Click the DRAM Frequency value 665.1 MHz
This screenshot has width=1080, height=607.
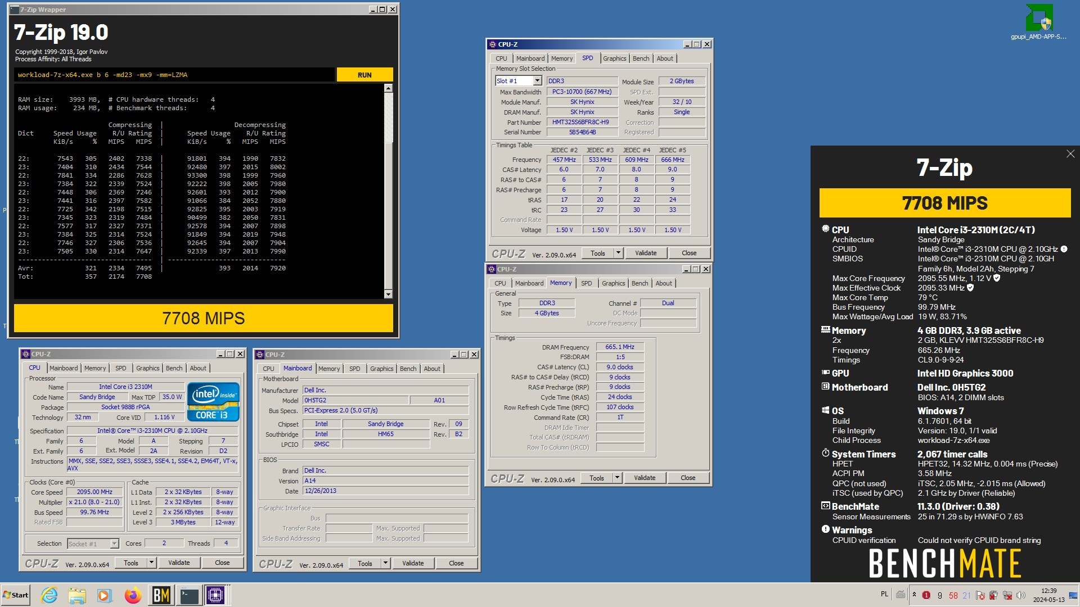[x=619, y=347]
